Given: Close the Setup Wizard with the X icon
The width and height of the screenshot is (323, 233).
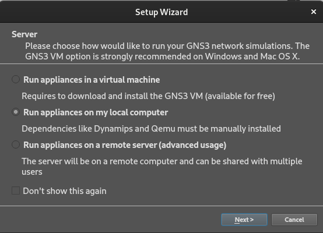Looking at the screenshot, I should 314,12.
